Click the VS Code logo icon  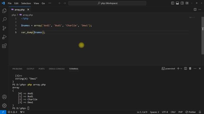3,3
